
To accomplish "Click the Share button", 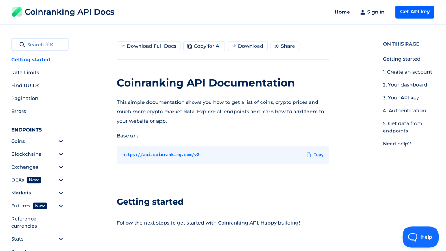I will (285, 46).
